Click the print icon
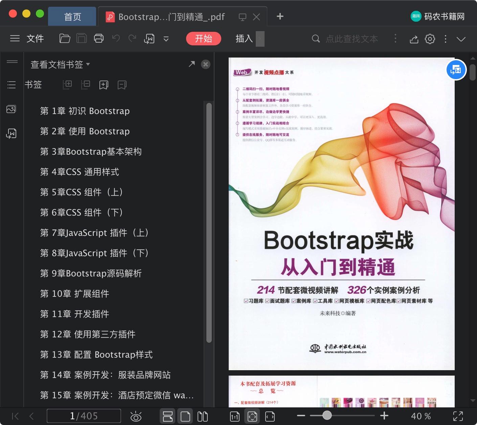This screenshot has height=425, width=477. pyautogui.click(x=99, y=39)
